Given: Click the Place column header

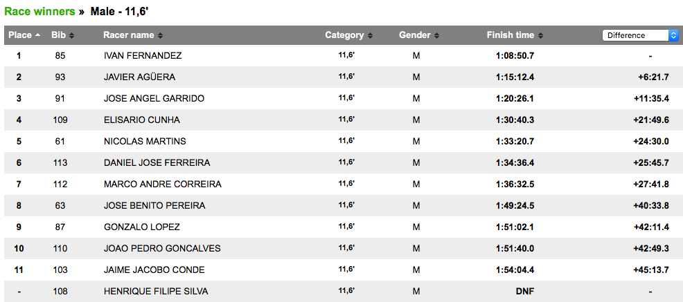Looking at the screenshot, I should 20,35.
